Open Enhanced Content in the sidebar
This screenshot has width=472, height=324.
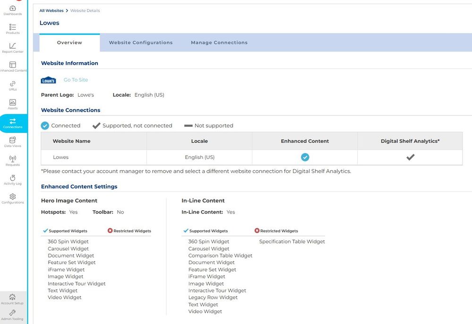pos(13,66)
